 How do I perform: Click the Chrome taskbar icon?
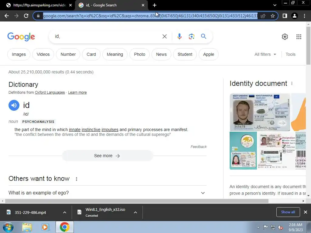point(64,227)
